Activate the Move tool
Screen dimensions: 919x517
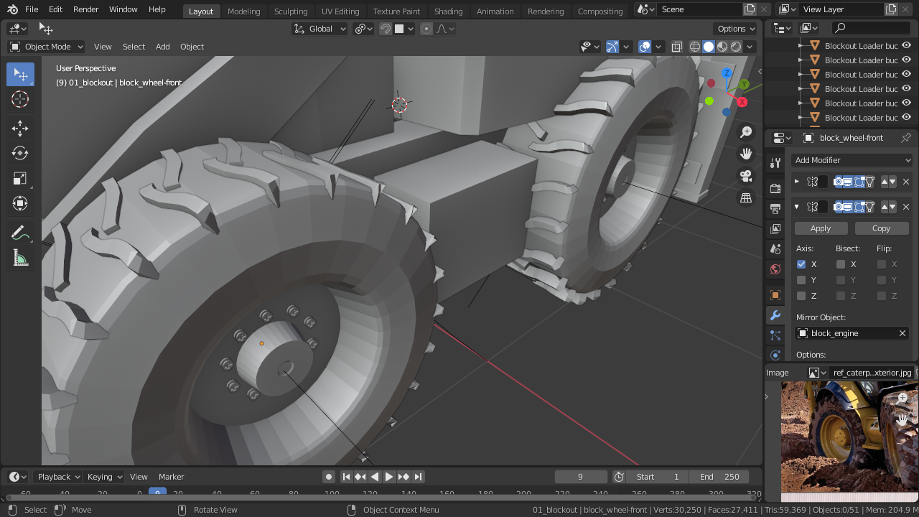tap(20, 129)
